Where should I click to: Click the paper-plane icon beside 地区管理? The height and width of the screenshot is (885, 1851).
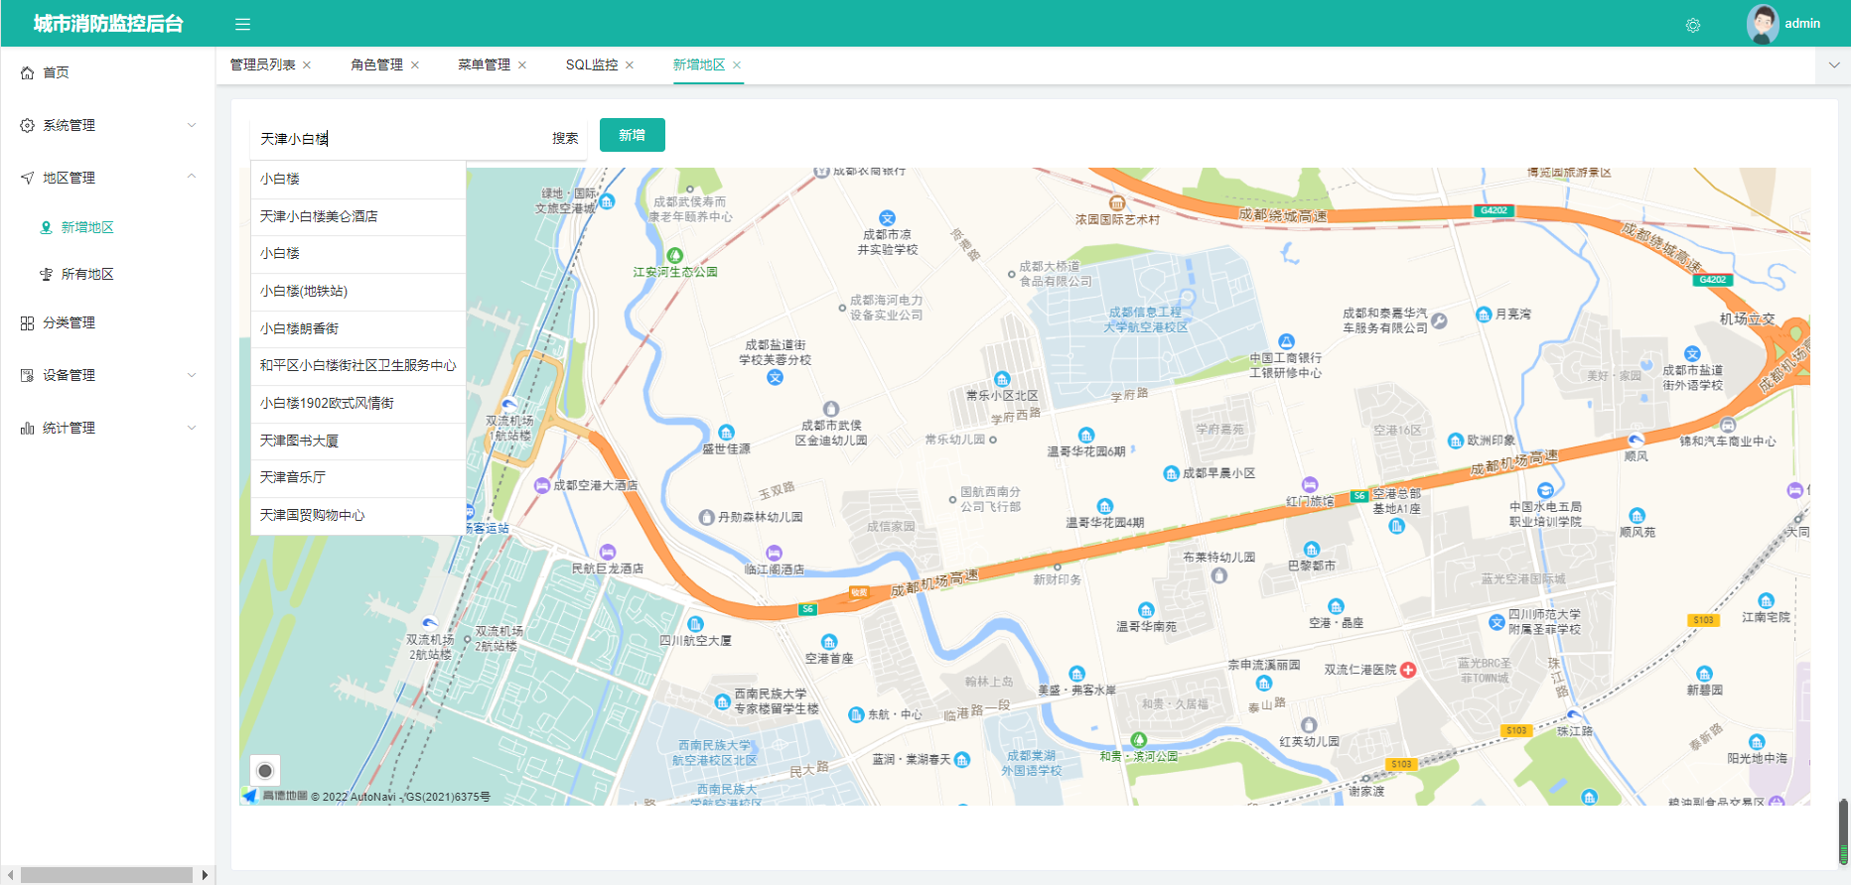28,178
